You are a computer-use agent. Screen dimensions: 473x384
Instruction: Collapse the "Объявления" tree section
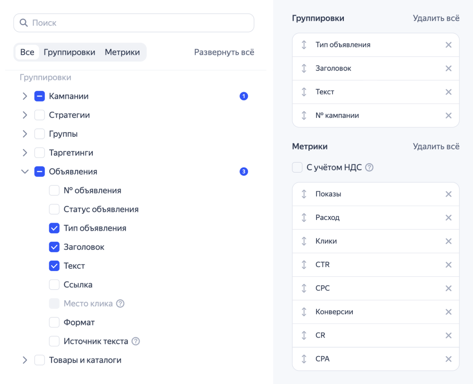click(x=25, y=171)
